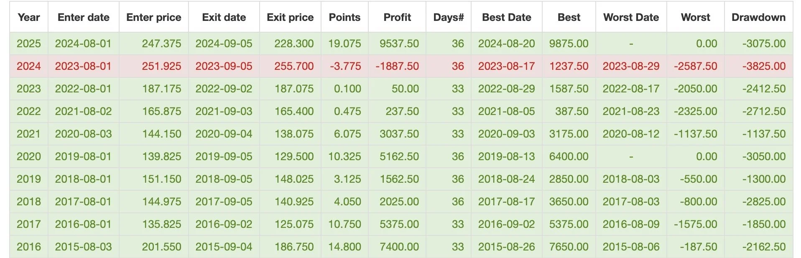Select the Days# column header
801x258 pixels.
coord(449,17)
